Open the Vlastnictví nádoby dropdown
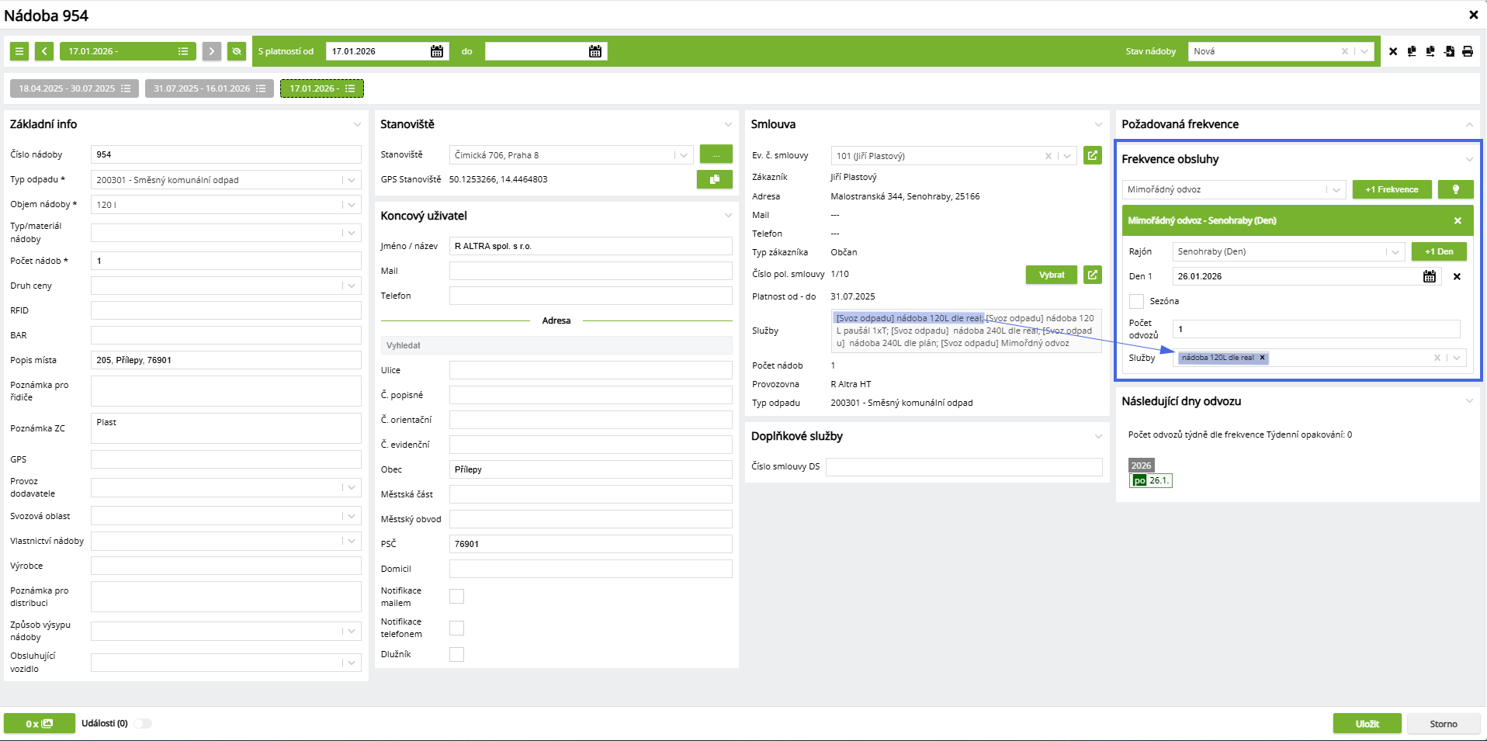The image size is (1487, 741). tap(352, 541)
